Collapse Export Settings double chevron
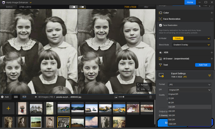215x129 pixels. click(x=209, y=75)
